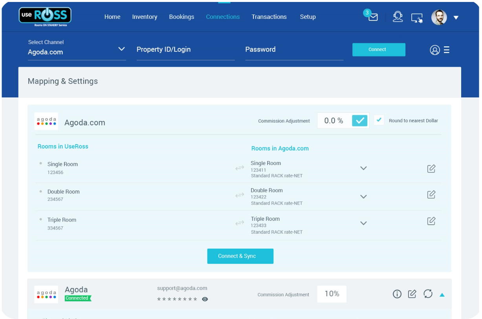Screen dimensions: 482x319
Task: Click the connected Agoda logo
Action: [46, 294]
